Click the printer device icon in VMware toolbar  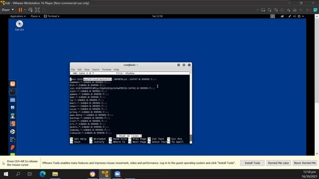(295, 10)
